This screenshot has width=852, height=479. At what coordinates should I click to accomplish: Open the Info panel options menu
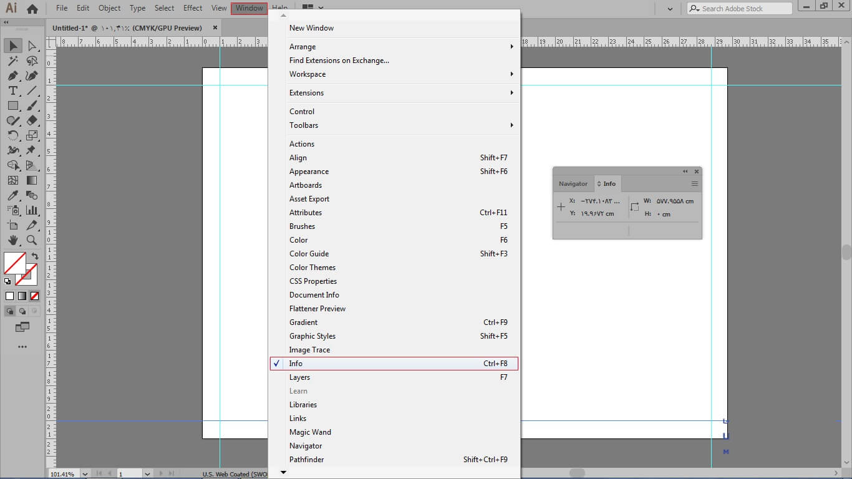point(694,184)
